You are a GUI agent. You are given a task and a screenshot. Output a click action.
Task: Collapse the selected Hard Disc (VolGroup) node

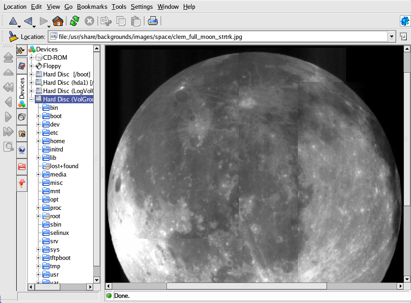point(32,100)
